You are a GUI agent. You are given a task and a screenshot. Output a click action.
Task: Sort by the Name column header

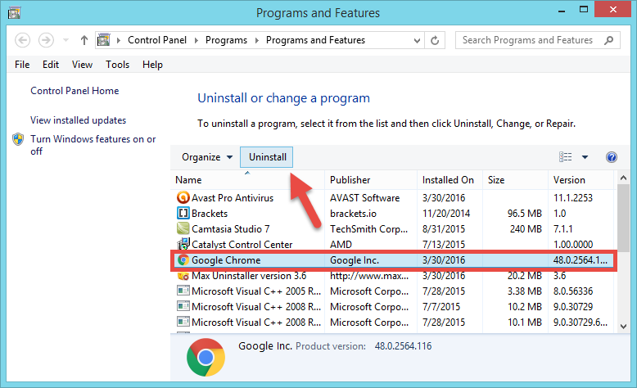[x=248, y=180]
